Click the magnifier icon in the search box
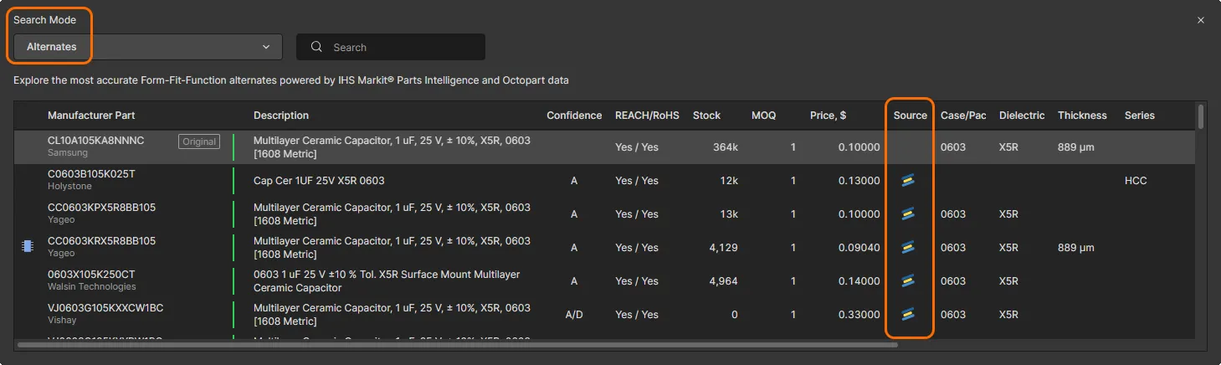Screen dimensions: 1221x365 (317, 48)
